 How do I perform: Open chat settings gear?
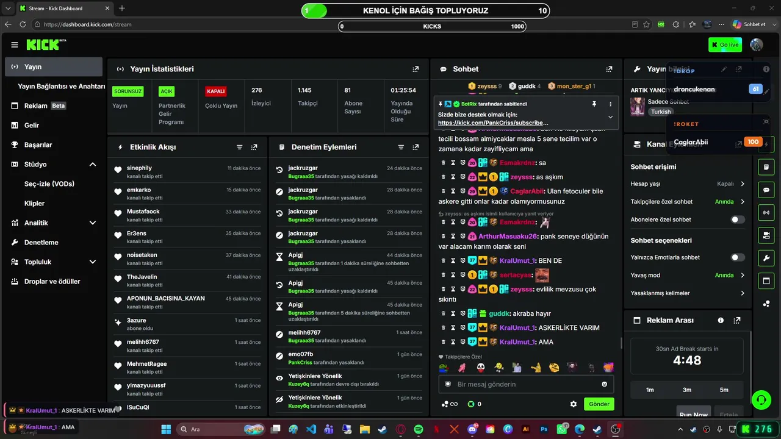[574, 404]
